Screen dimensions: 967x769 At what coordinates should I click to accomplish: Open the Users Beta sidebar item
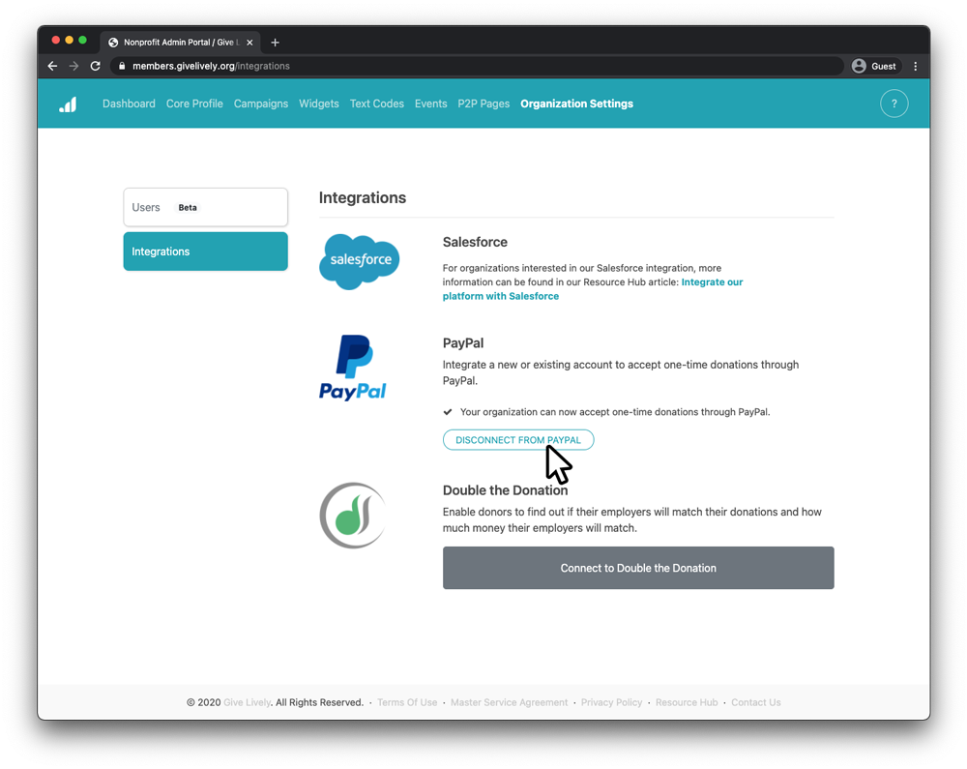pyautogui.click(x=205, y=207)
